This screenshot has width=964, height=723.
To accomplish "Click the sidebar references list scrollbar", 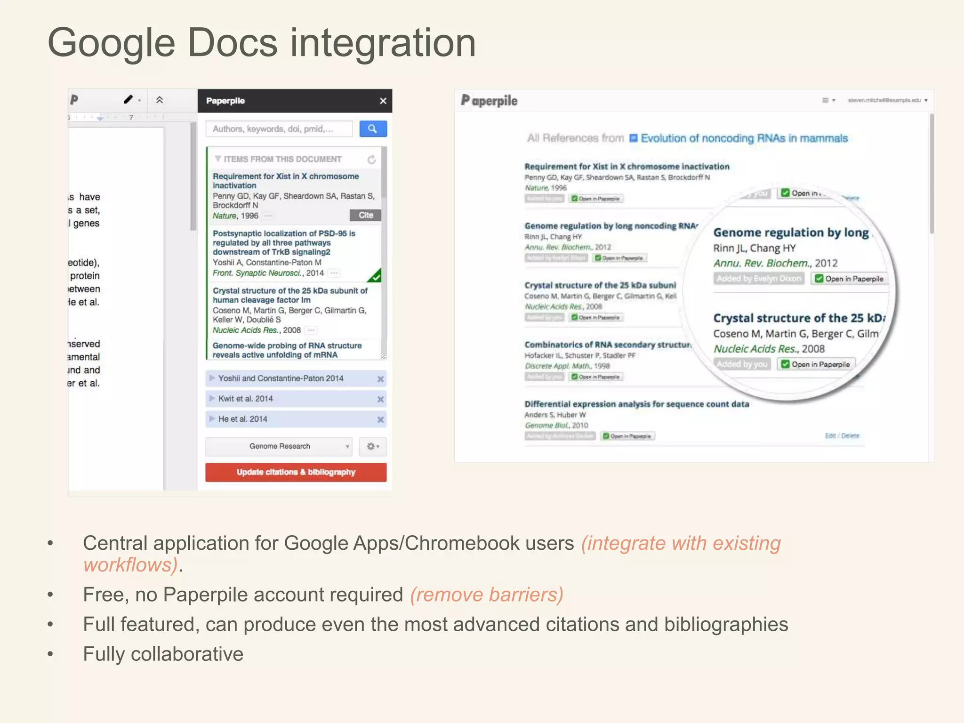I will click(384, 172).
